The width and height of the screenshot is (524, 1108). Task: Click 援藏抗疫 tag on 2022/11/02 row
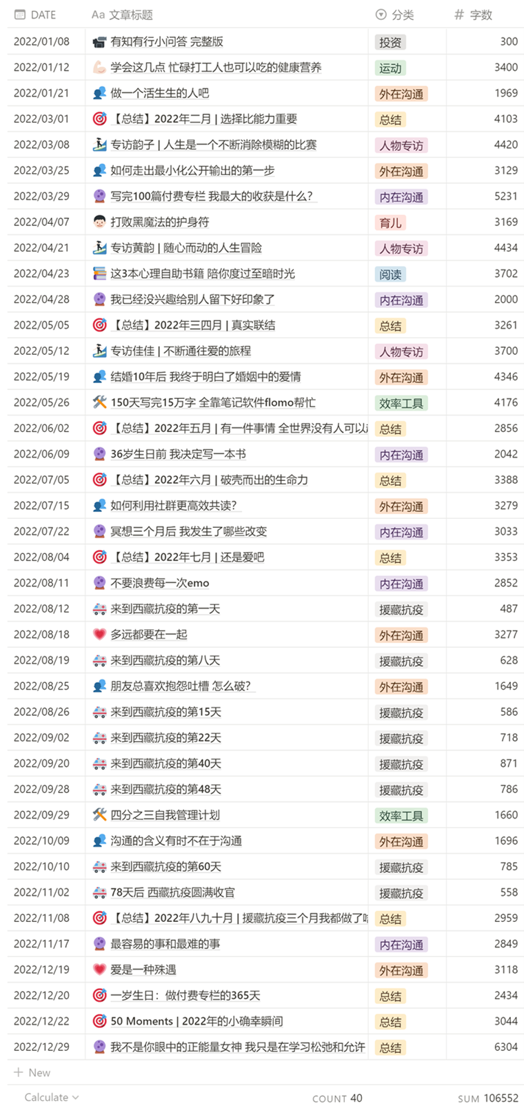pos(401,893)
